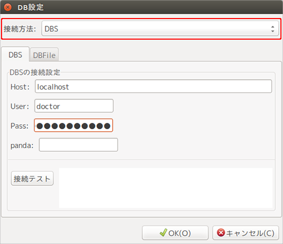Click the connection test result text area
283x244 pixels.
click(x=166, y=188)
